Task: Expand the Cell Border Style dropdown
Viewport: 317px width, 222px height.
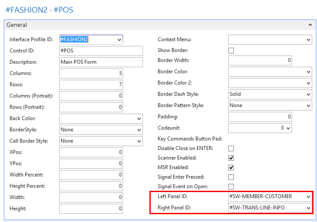Action: coord(139,141)
